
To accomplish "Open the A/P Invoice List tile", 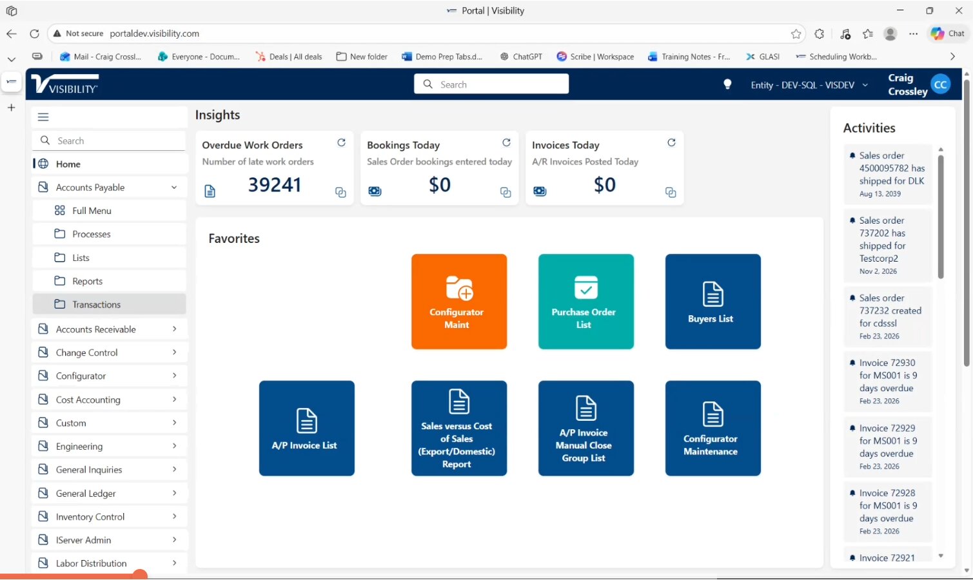I will click(306, 429).
